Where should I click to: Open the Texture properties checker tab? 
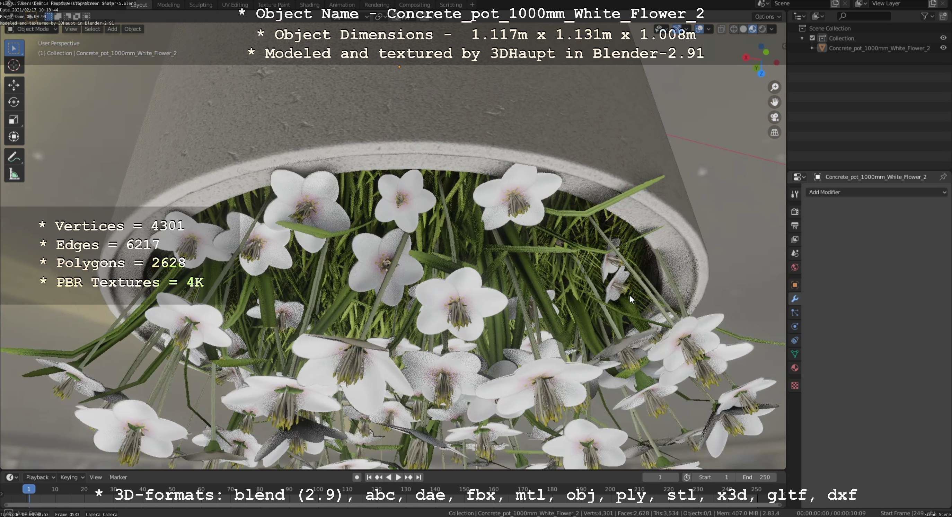click(795, 385)
